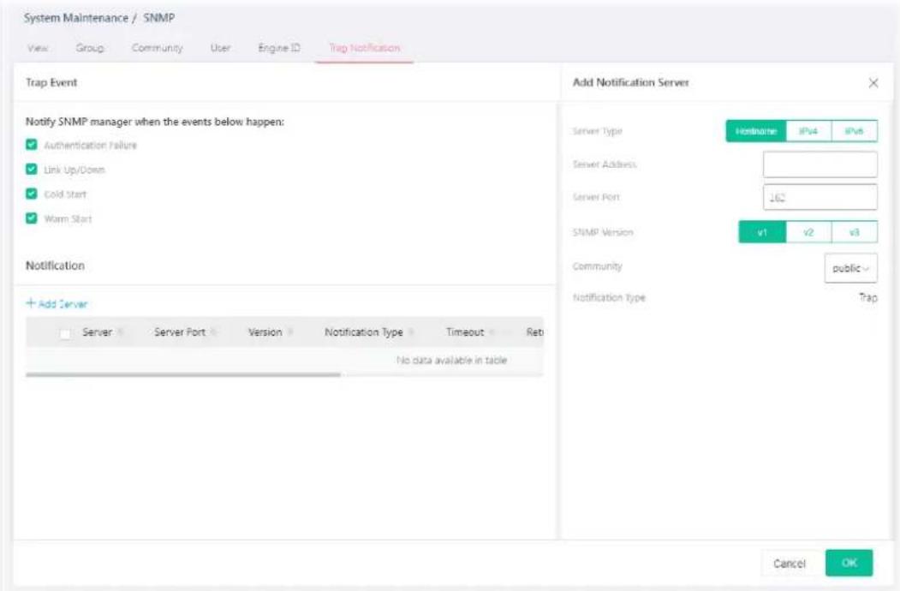Click the OK button
Screen dimensions: 900x591
(x=849, y=563)
